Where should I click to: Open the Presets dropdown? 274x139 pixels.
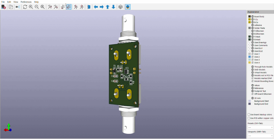[260, 127]
